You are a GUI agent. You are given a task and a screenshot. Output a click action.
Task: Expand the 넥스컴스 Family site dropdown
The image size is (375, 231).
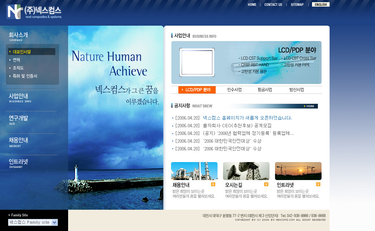(55, 222)
